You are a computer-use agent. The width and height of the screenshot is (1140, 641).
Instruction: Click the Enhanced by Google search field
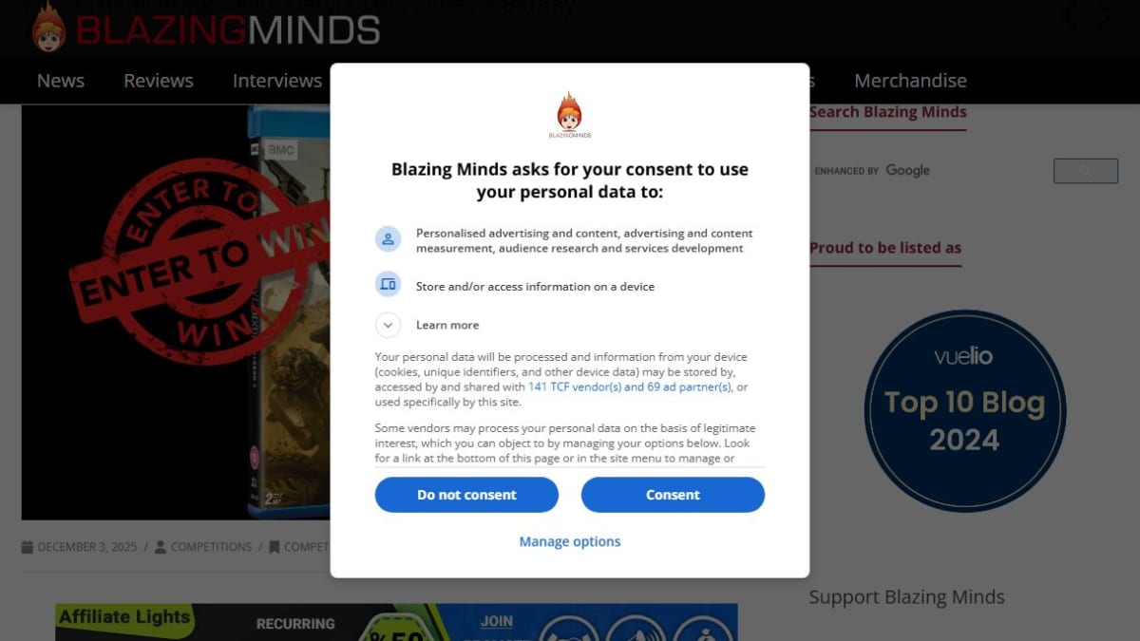(x=928, y=171)
